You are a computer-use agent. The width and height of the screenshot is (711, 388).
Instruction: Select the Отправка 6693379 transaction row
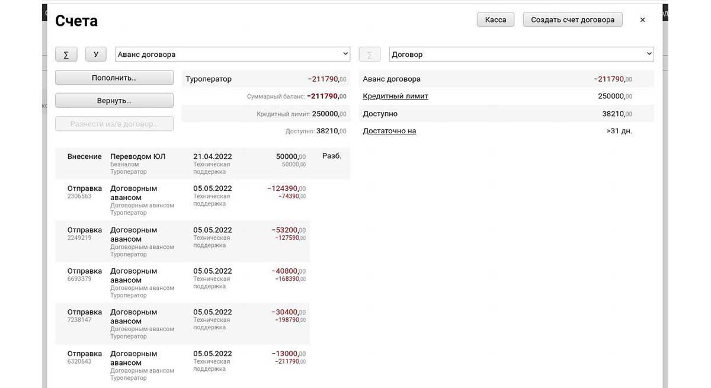coord(184,283)
